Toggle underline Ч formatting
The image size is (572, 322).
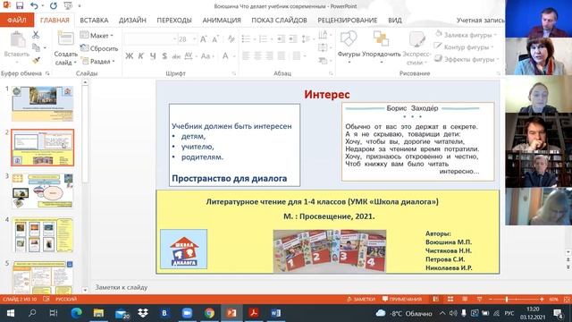tap(153, 55)
